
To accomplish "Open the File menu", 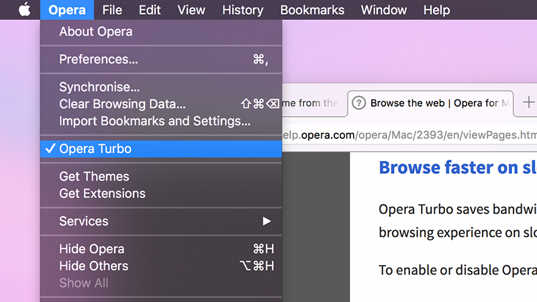I will point(112,10).
